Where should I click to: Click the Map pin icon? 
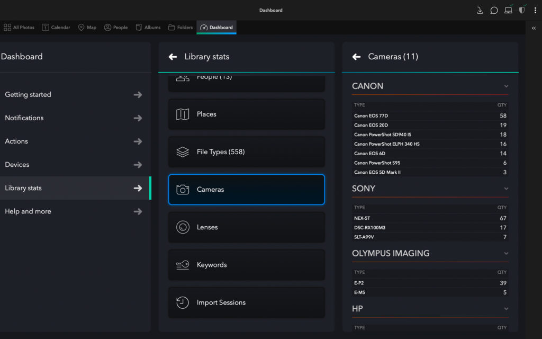(81, 28)
